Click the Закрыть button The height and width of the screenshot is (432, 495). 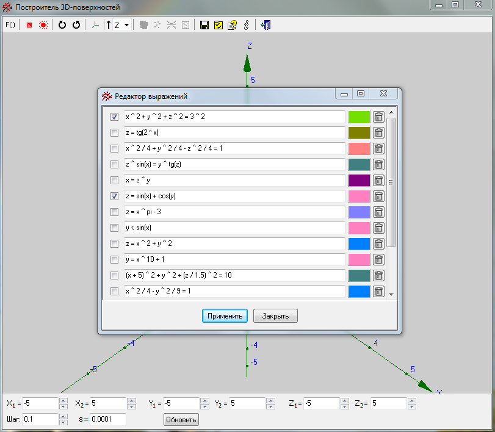pyautogui.click(x=275, y=316)
